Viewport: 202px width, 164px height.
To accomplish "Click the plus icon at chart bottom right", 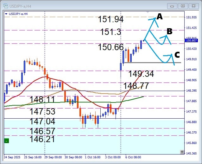I will coord(182,152).
